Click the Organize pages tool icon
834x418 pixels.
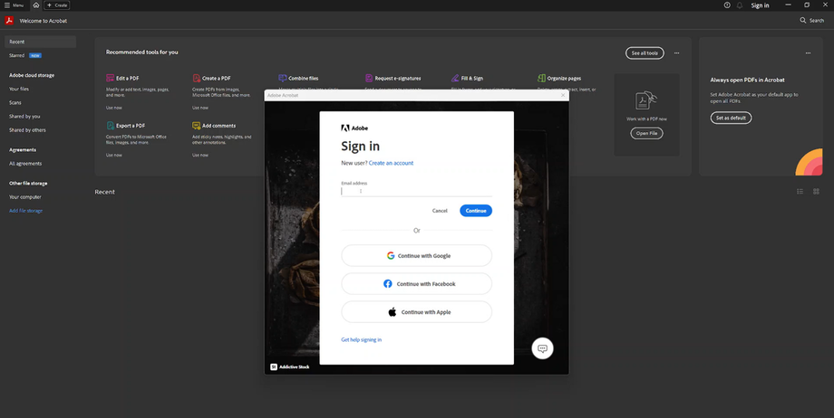(x=541, y=78)
